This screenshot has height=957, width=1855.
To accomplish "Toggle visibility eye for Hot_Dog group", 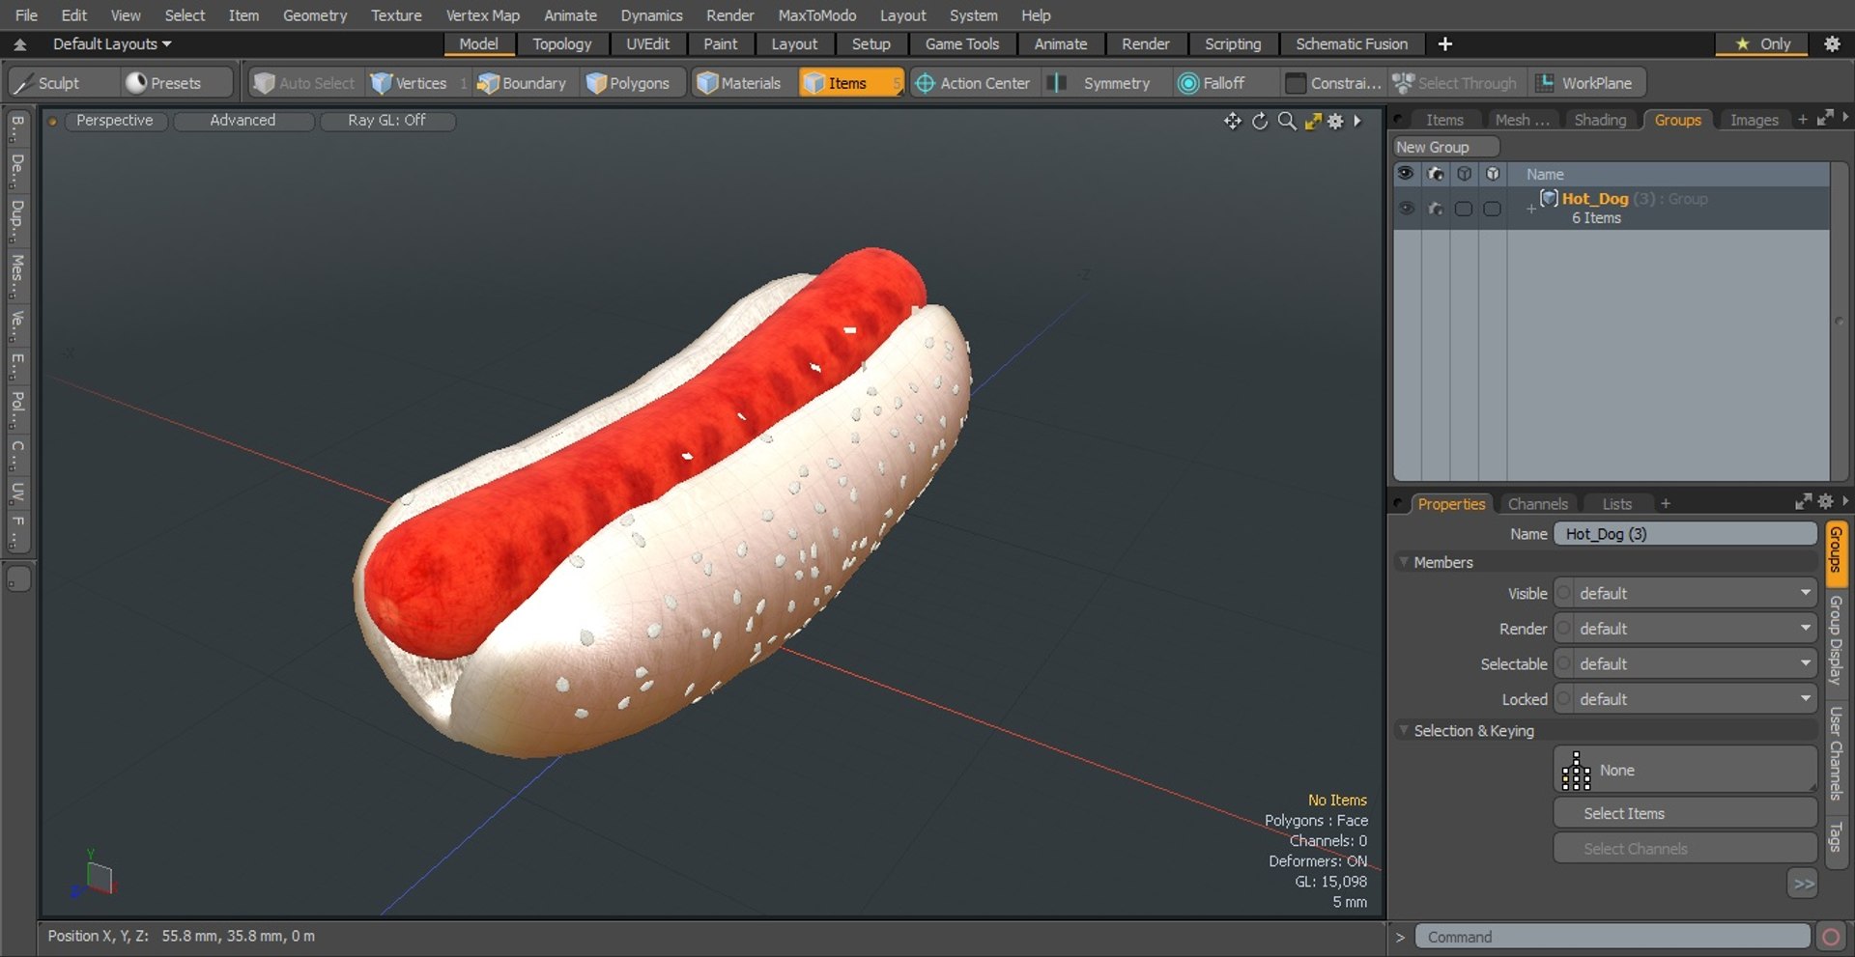I will 1407,208.
